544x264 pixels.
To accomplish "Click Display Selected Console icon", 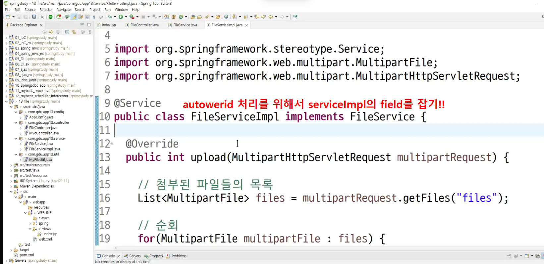I will (x=516, y=256).
